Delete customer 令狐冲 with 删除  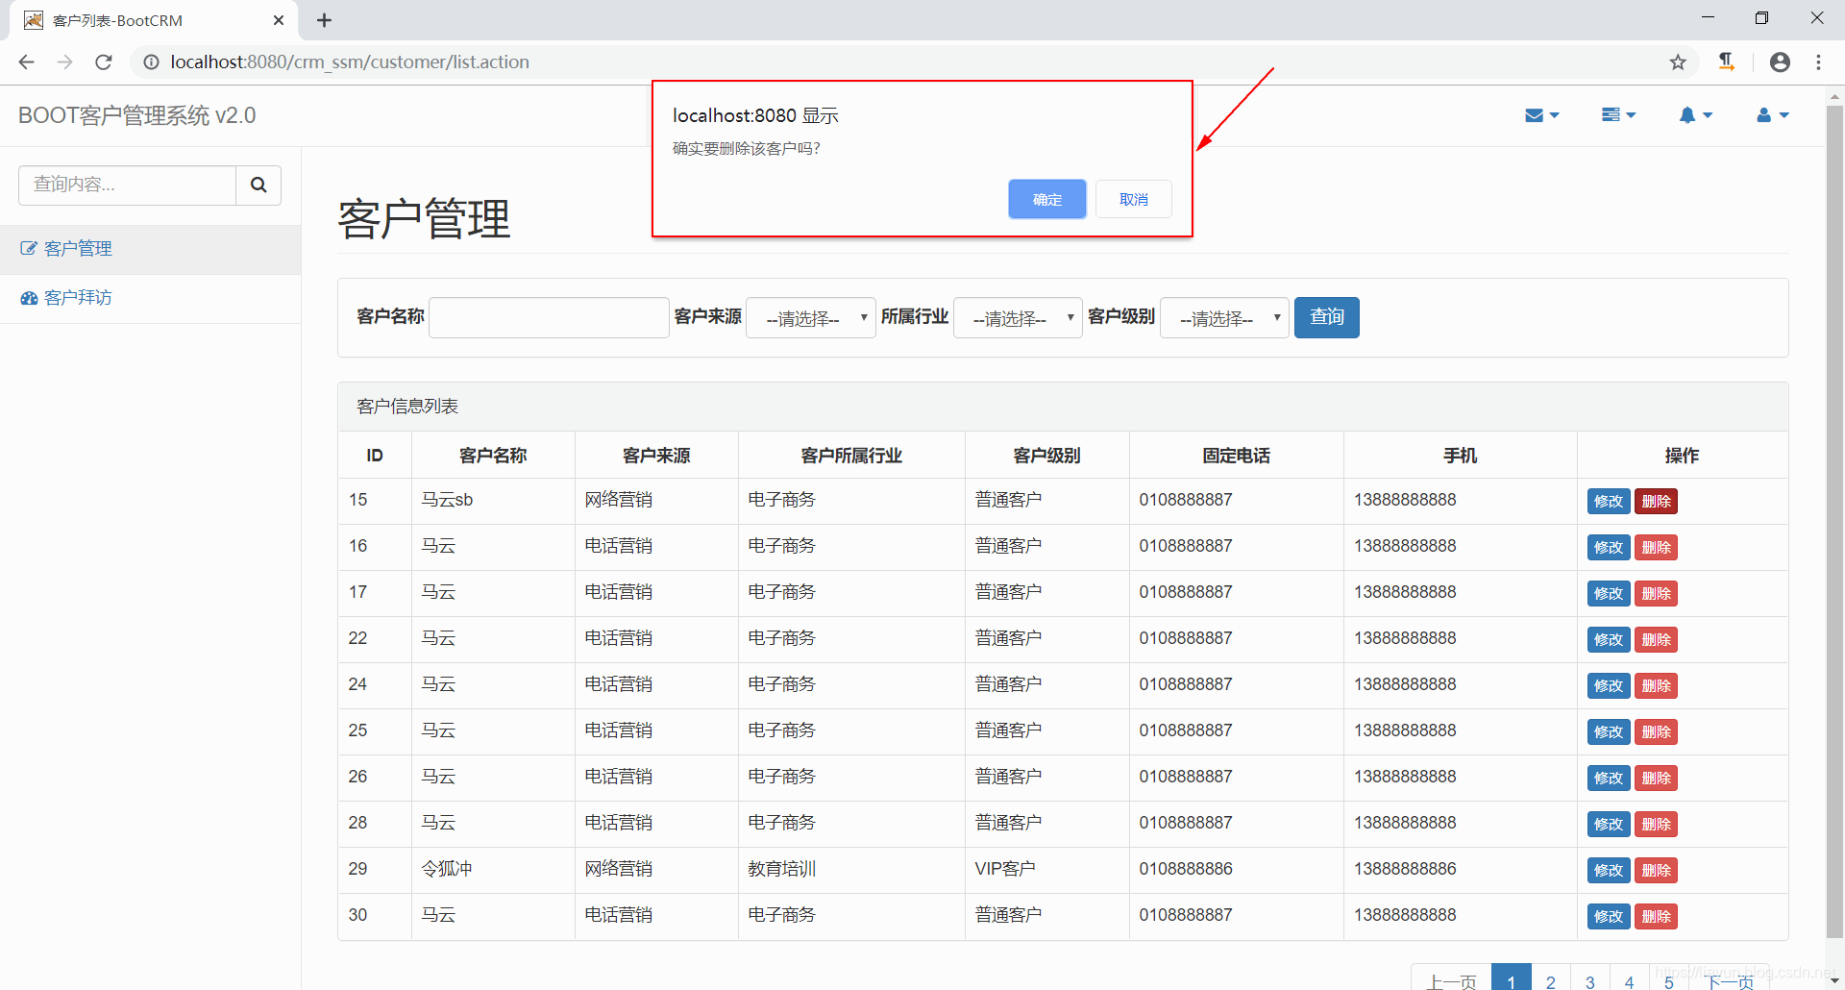click(x=1656, y=870)
